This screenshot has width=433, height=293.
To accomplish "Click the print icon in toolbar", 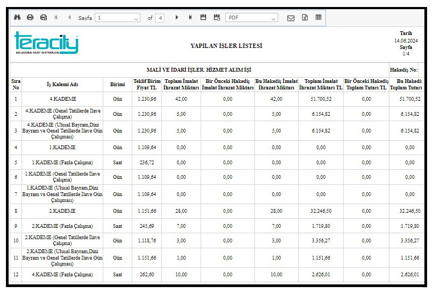I will [30, 17].
